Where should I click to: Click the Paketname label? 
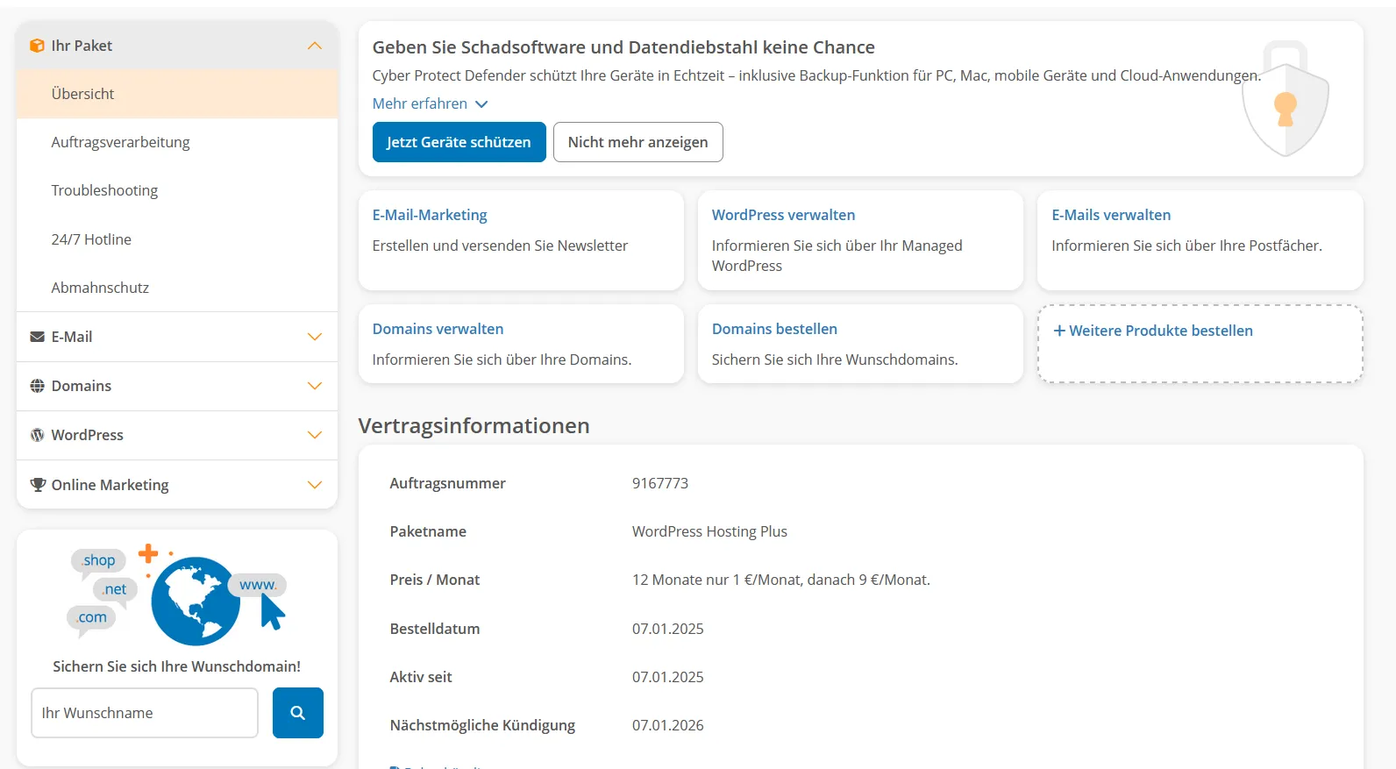click(428, 531)
